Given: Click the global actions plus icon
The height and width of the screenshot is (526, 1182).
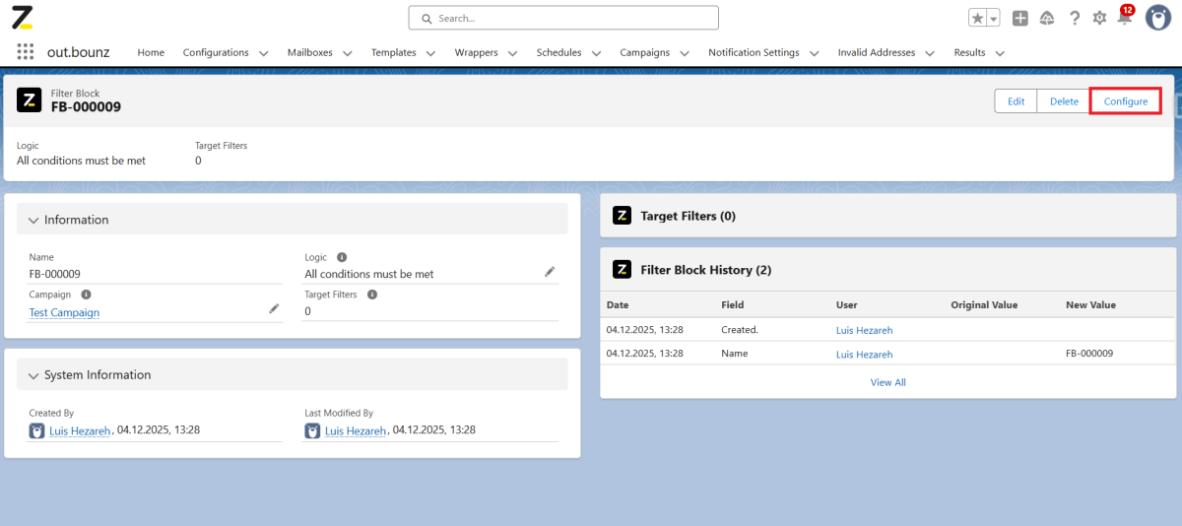Looking at the screenshot, I should 1020,18.
